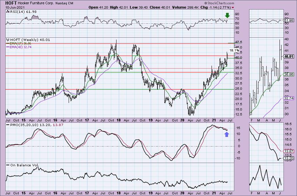This screenshot has width=297, height=196.
Task: Click the small area icon before RSI(14)
Action: click(8, 12)
